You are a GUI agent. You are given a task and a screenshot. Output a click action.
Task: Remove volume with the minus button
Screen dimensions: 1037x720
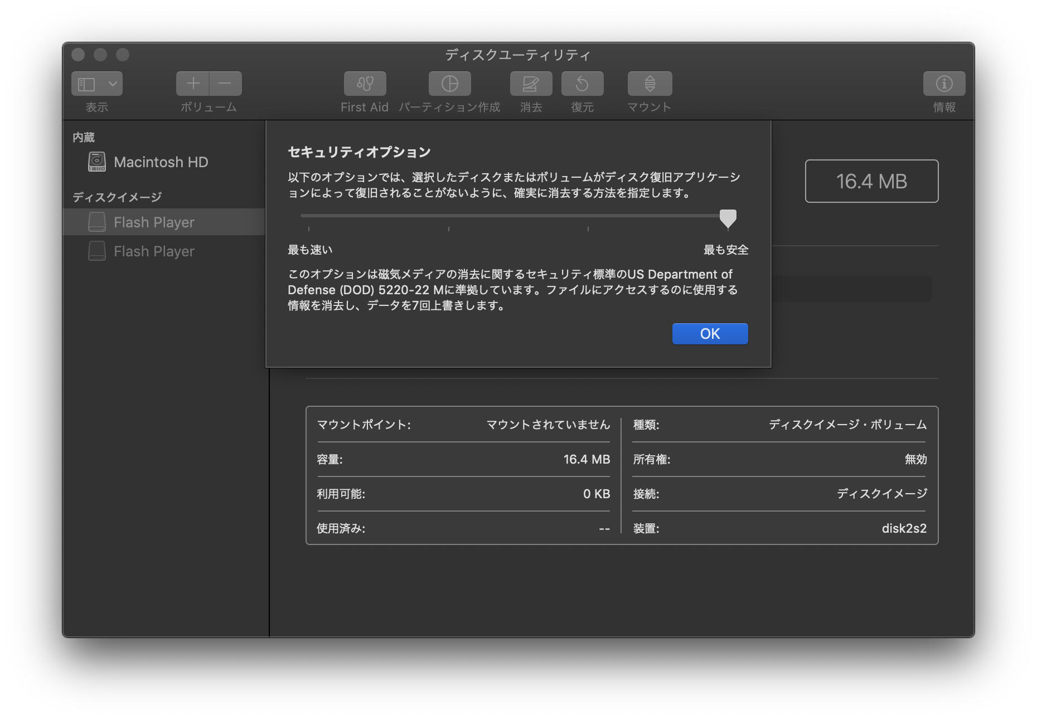click(x=225, y=84)
